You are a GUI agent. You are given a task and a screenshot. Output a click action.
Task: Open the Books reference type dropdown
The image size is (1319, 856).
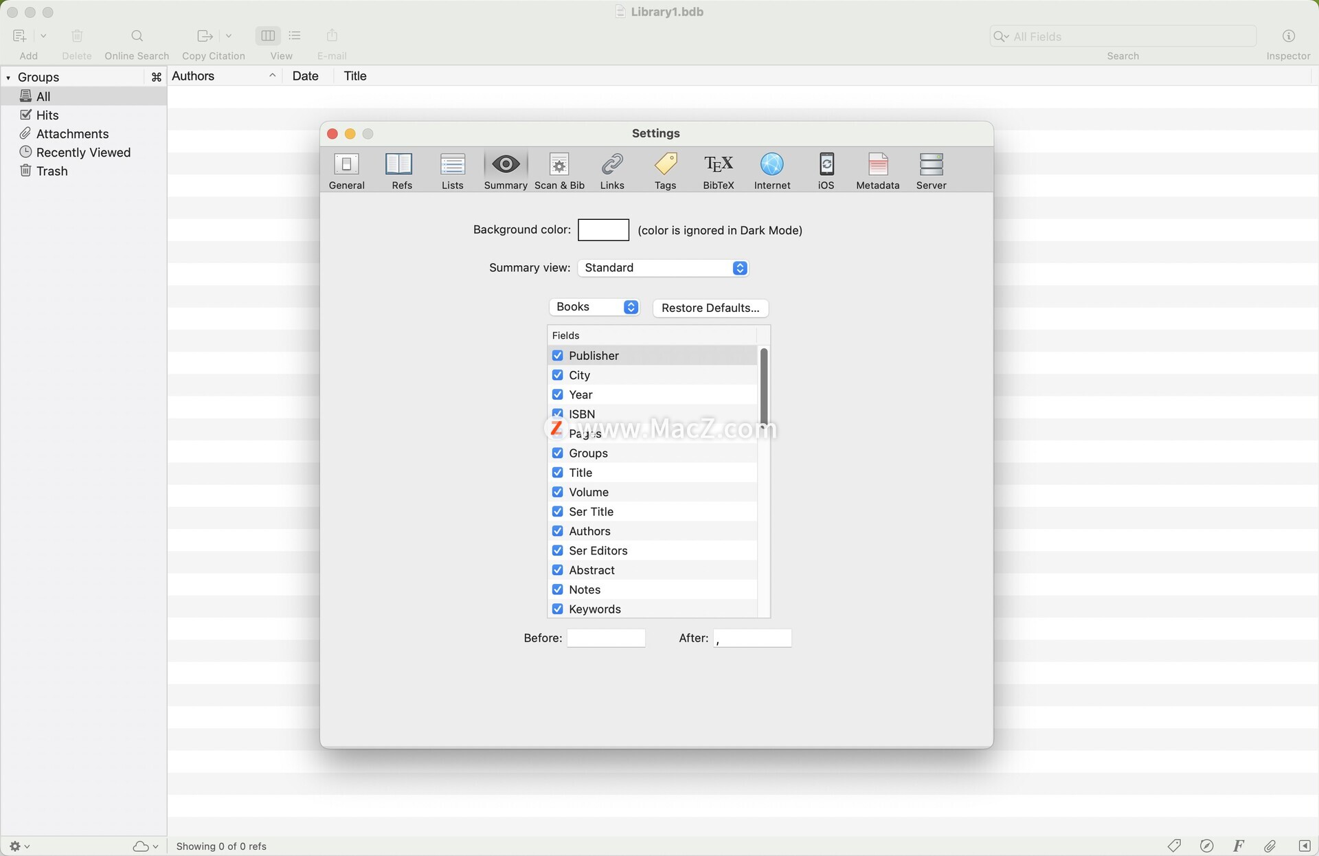[x=594, y=307]
